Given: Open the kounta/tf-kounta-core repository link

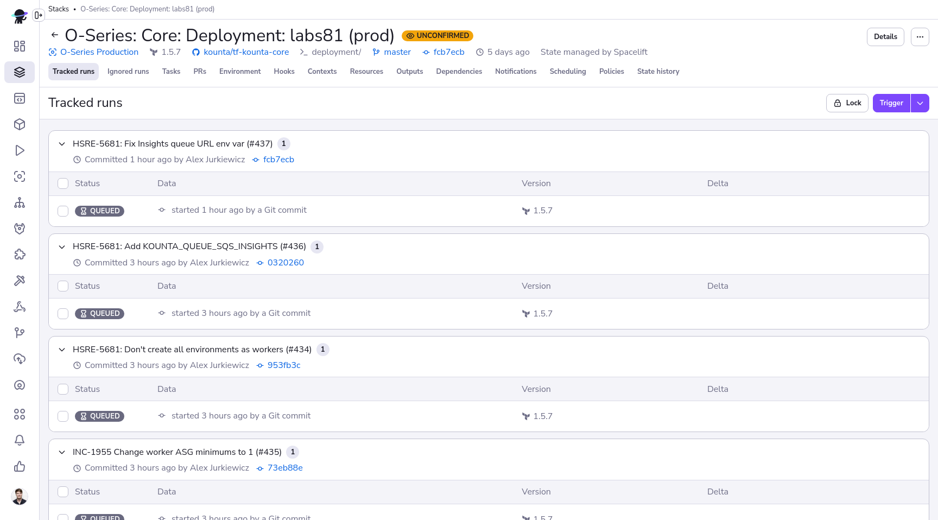Looking at the screenshot, I should [246, 52].
